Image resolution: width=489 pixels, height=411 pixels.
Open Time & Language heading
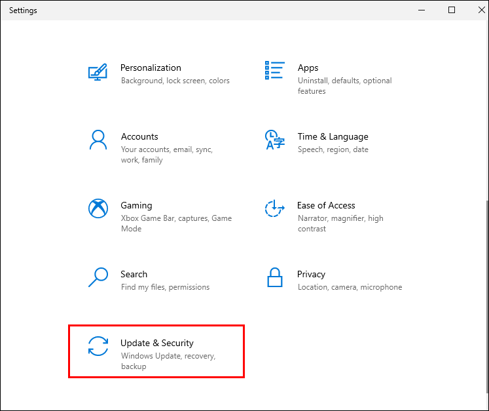point(333,136)
